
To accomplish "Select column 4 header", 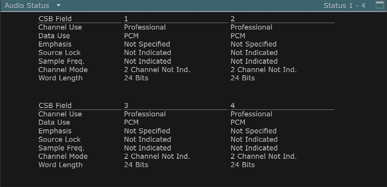I will click(x=233, y=106).
